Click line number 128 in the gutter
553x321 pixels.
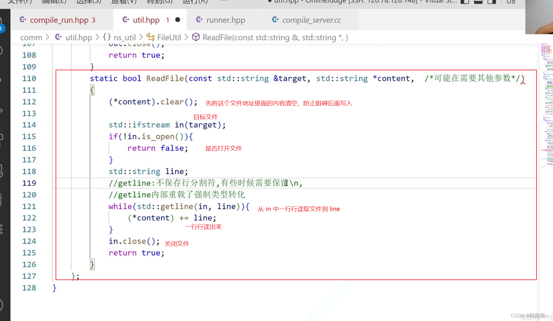29,288
